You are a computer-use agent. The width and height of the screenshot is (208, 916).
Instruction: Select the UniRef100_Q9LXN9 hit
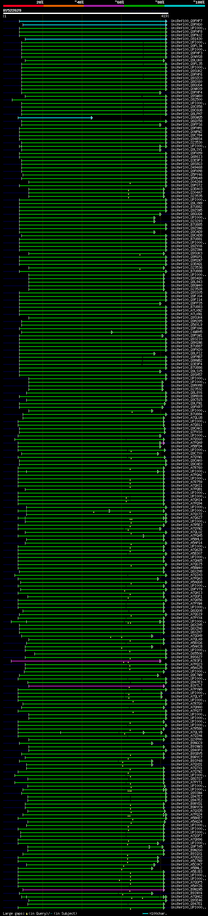point(187,203)
